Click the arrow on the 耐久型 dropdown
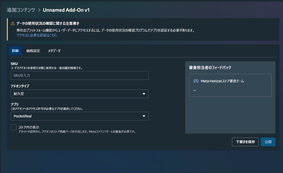 tap(144, 94)
